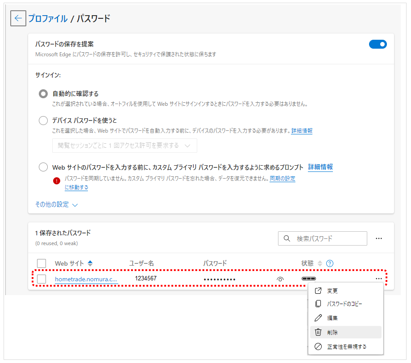Turn off the パスワードの保存を提案 toggle
The height and width of the screenshot is (363, 411).
378,44
